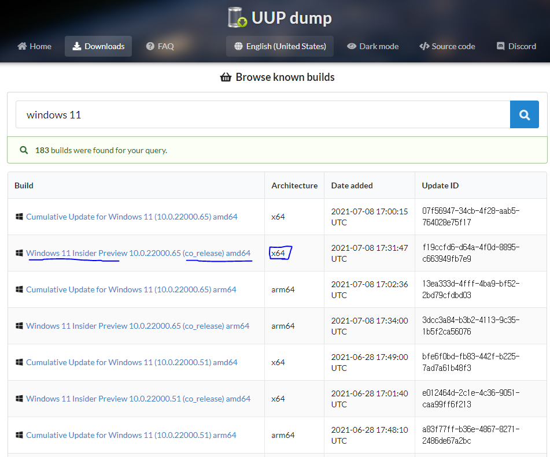Open Windows 11 Insider Preview 10.0.22000.65 (co_release) amd64
Image resolution: width=550 pixels, height=457 pixels.
138,254
